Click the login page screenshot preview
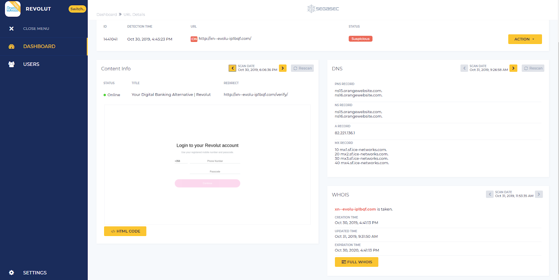The height and width of the screenshot is (280, 559). pos(207,164)
